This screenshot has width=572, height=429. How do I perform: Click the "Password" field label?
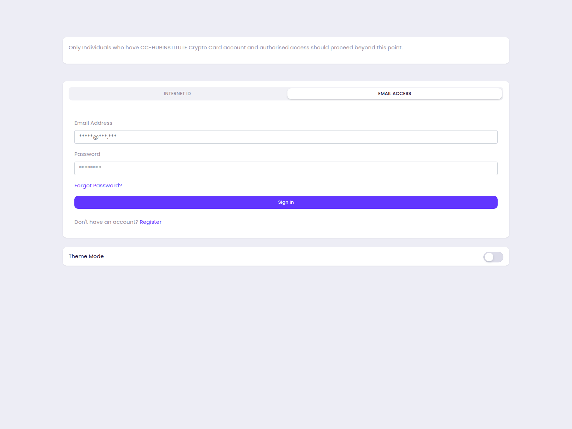[87, 154]
